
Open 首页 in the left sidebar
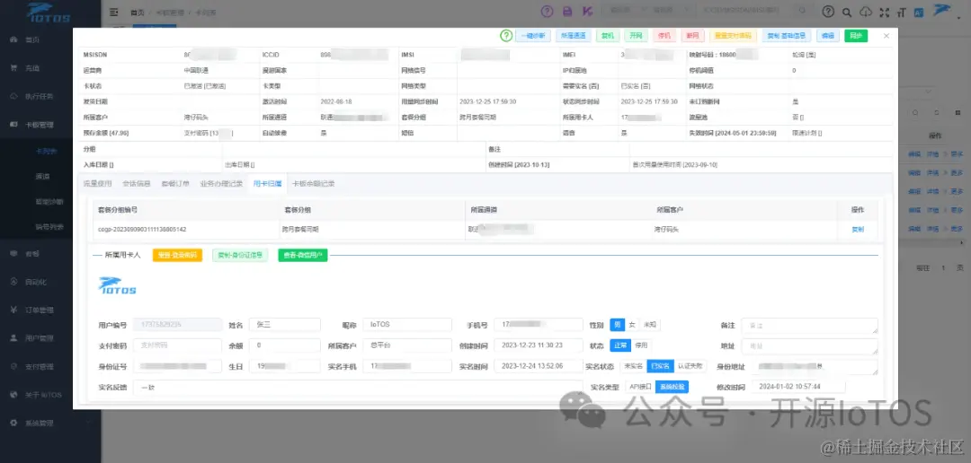31,39
